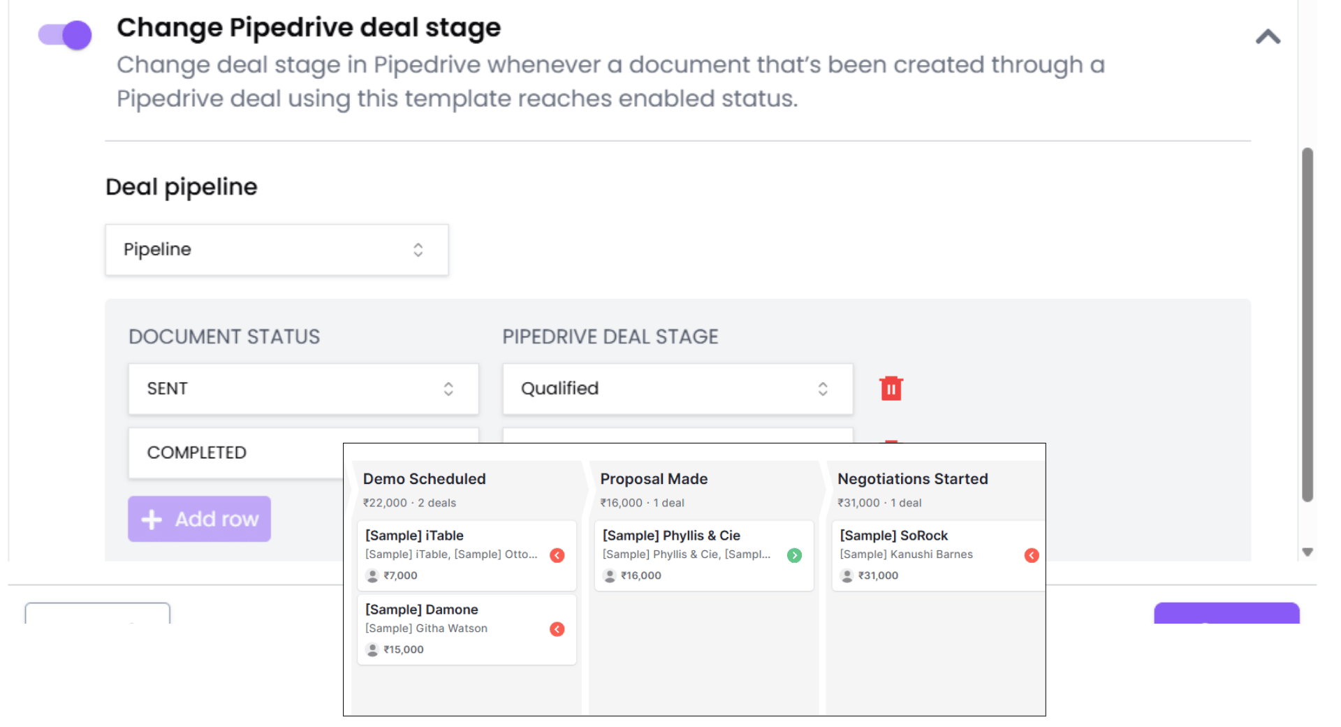Click owner avatar icon on iTable card
The width and height of the screenshot is (1341, 727).
(x=372, y=575)
